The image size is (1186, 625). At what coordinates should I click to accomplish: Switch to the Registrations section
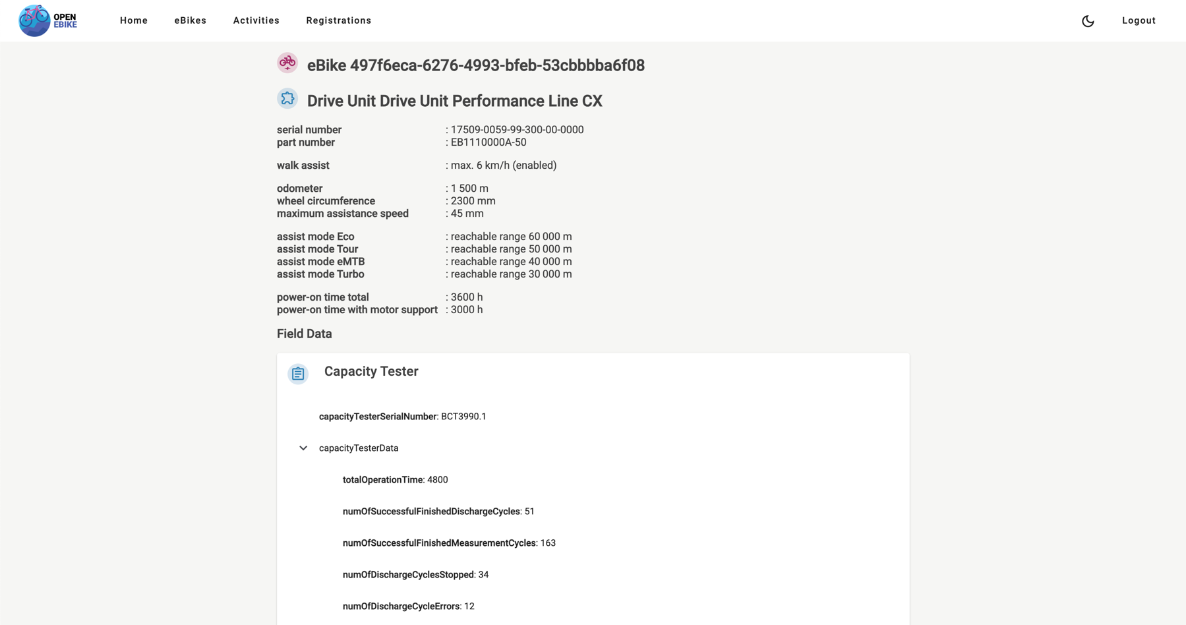(x=338, y=20)
